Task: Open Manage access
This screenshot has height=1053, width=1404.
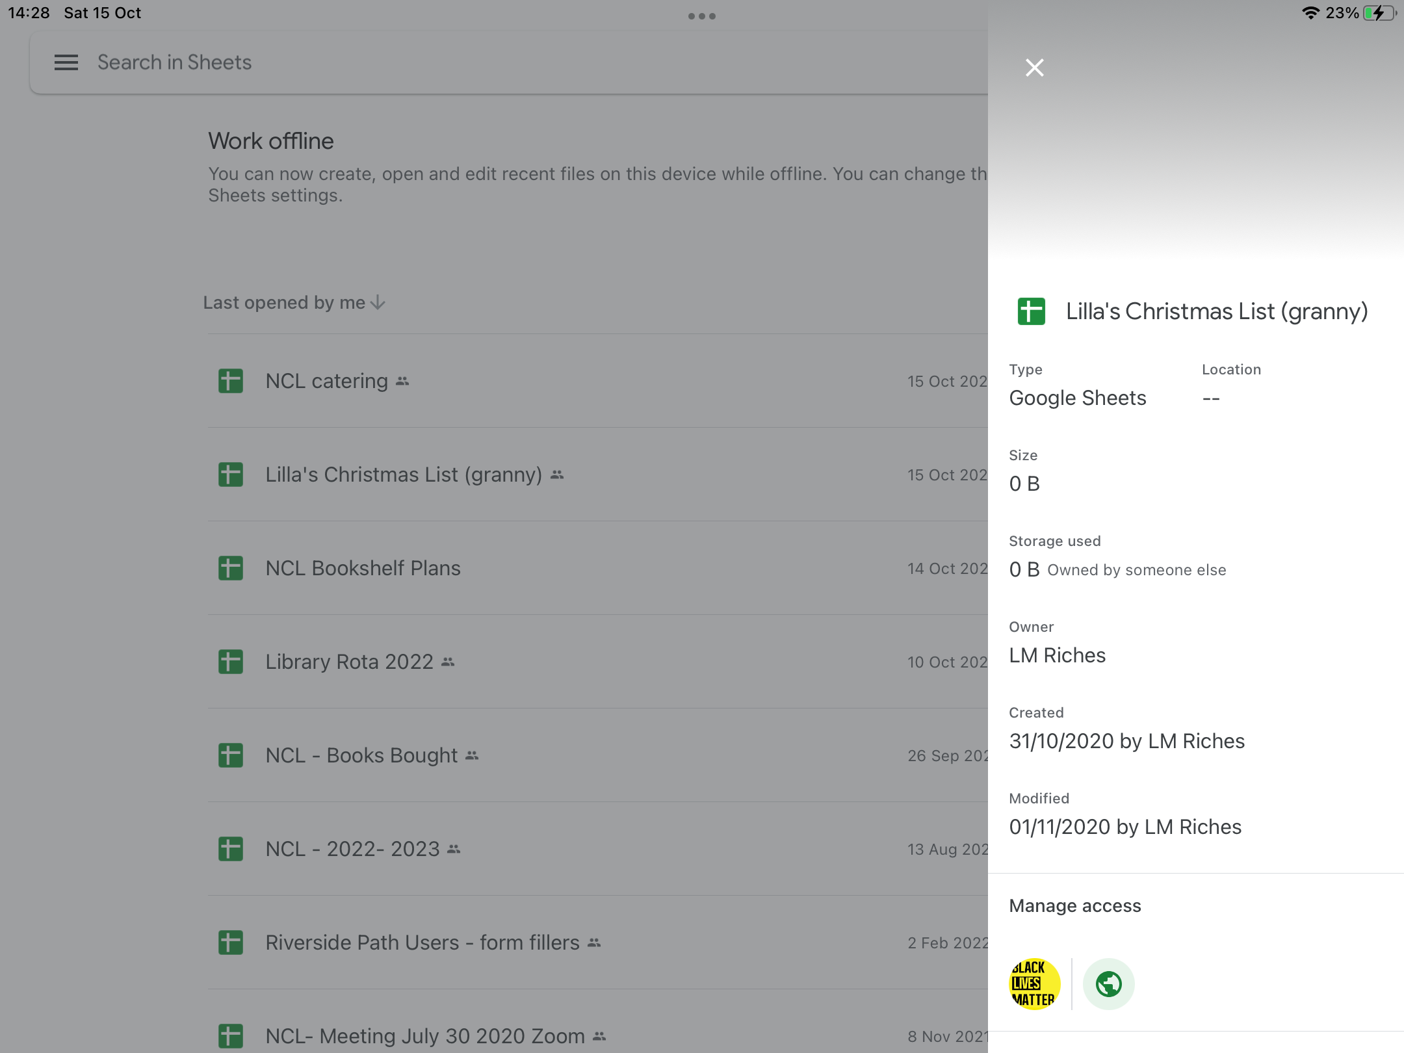Action: point(1074,905)
